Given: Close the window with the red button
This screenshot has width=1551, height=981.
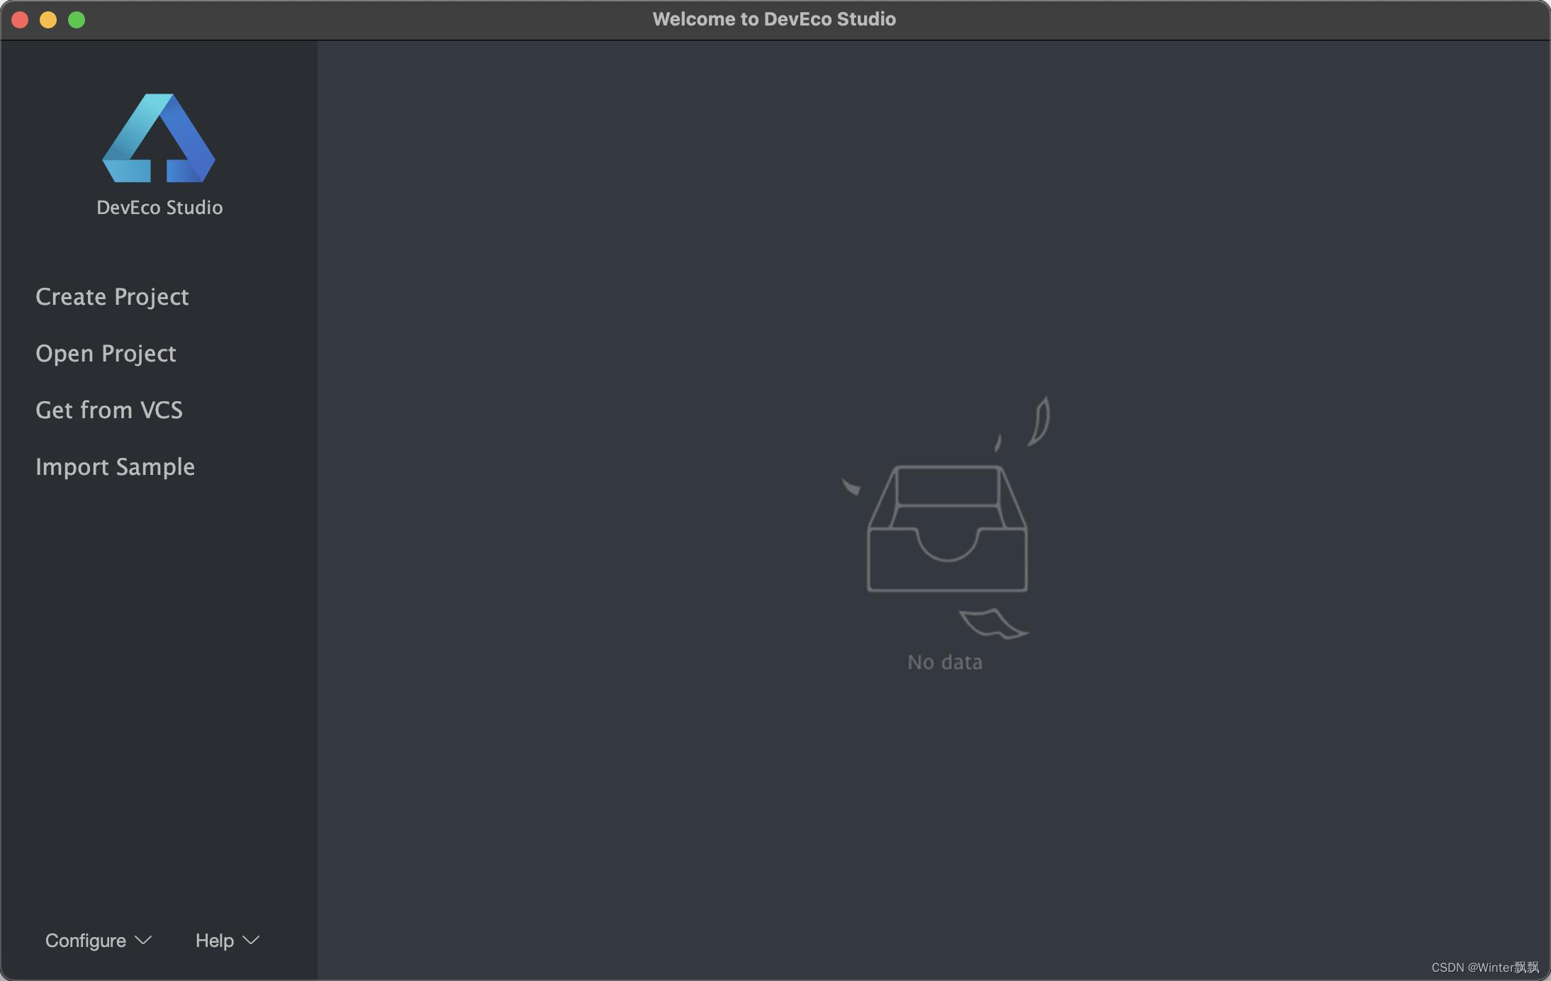Looking at the screenshot, I should [20, 20].
